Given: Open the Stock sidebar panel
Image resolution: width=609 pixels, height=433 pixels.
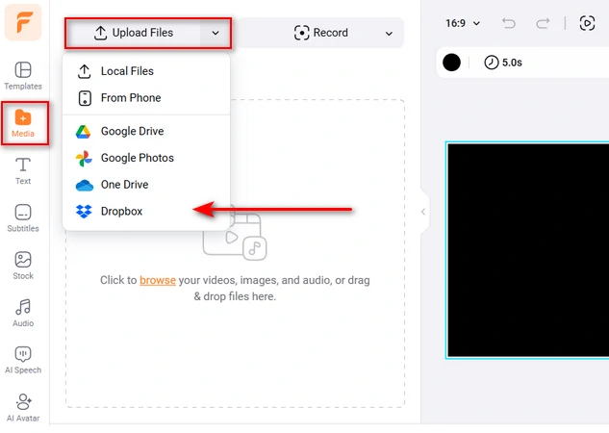Looking at the screenshot, I should (x=23, y=266).
